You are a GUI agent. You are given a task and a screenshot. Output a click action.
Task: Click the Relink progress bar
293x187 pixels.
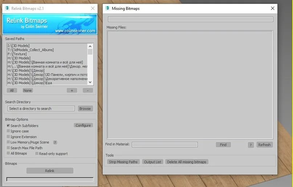click(x=50, y=179)
